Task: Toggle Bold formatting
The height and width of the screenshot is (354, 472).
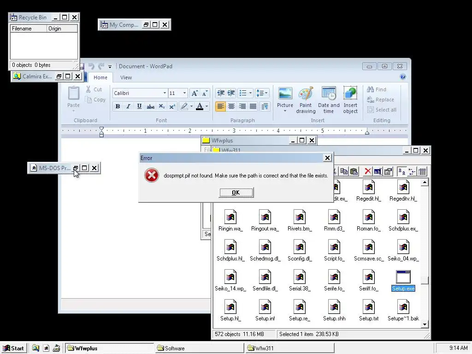Action: pyautogui.click(x=118, y=106)
